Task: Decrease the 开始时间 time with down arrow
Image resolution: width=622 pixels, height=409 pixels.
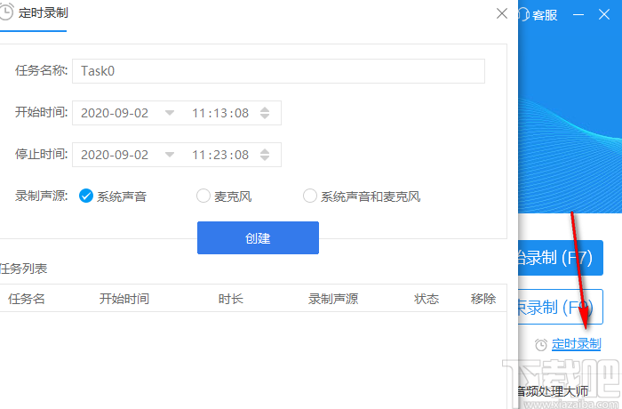Action: pyautogui.click(x=265, y=116)
